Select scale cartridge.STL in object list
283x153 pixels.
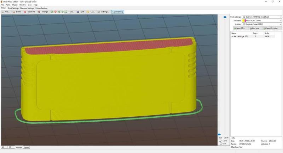[241, 37]
